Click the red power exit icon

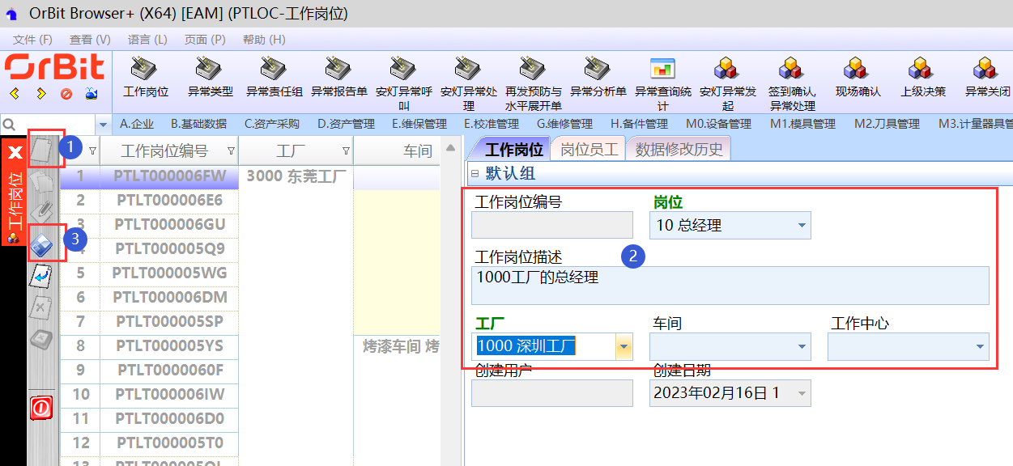41,406
